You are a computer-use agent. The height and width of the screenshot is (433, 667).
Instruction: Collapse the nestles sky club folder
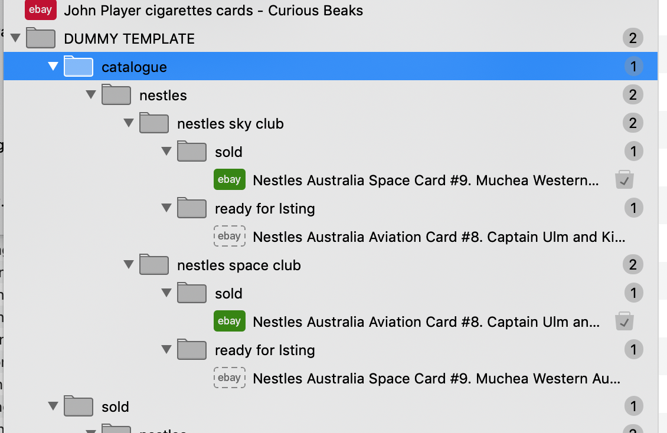pyautogui.click(x=129, y=123)
